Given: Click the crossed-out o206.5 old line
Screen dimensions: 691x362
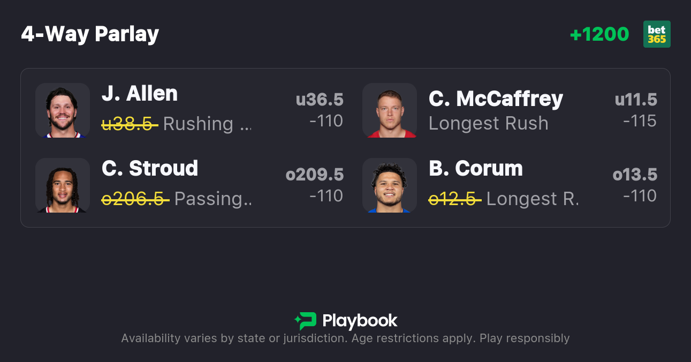Looking at the screenshot, I should pyautogui.click(x=135, y=199).
